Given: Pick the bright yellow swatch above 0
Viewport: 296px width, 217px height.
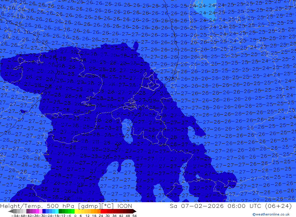Looking at the screenshot, I should (x=76, y=211).
